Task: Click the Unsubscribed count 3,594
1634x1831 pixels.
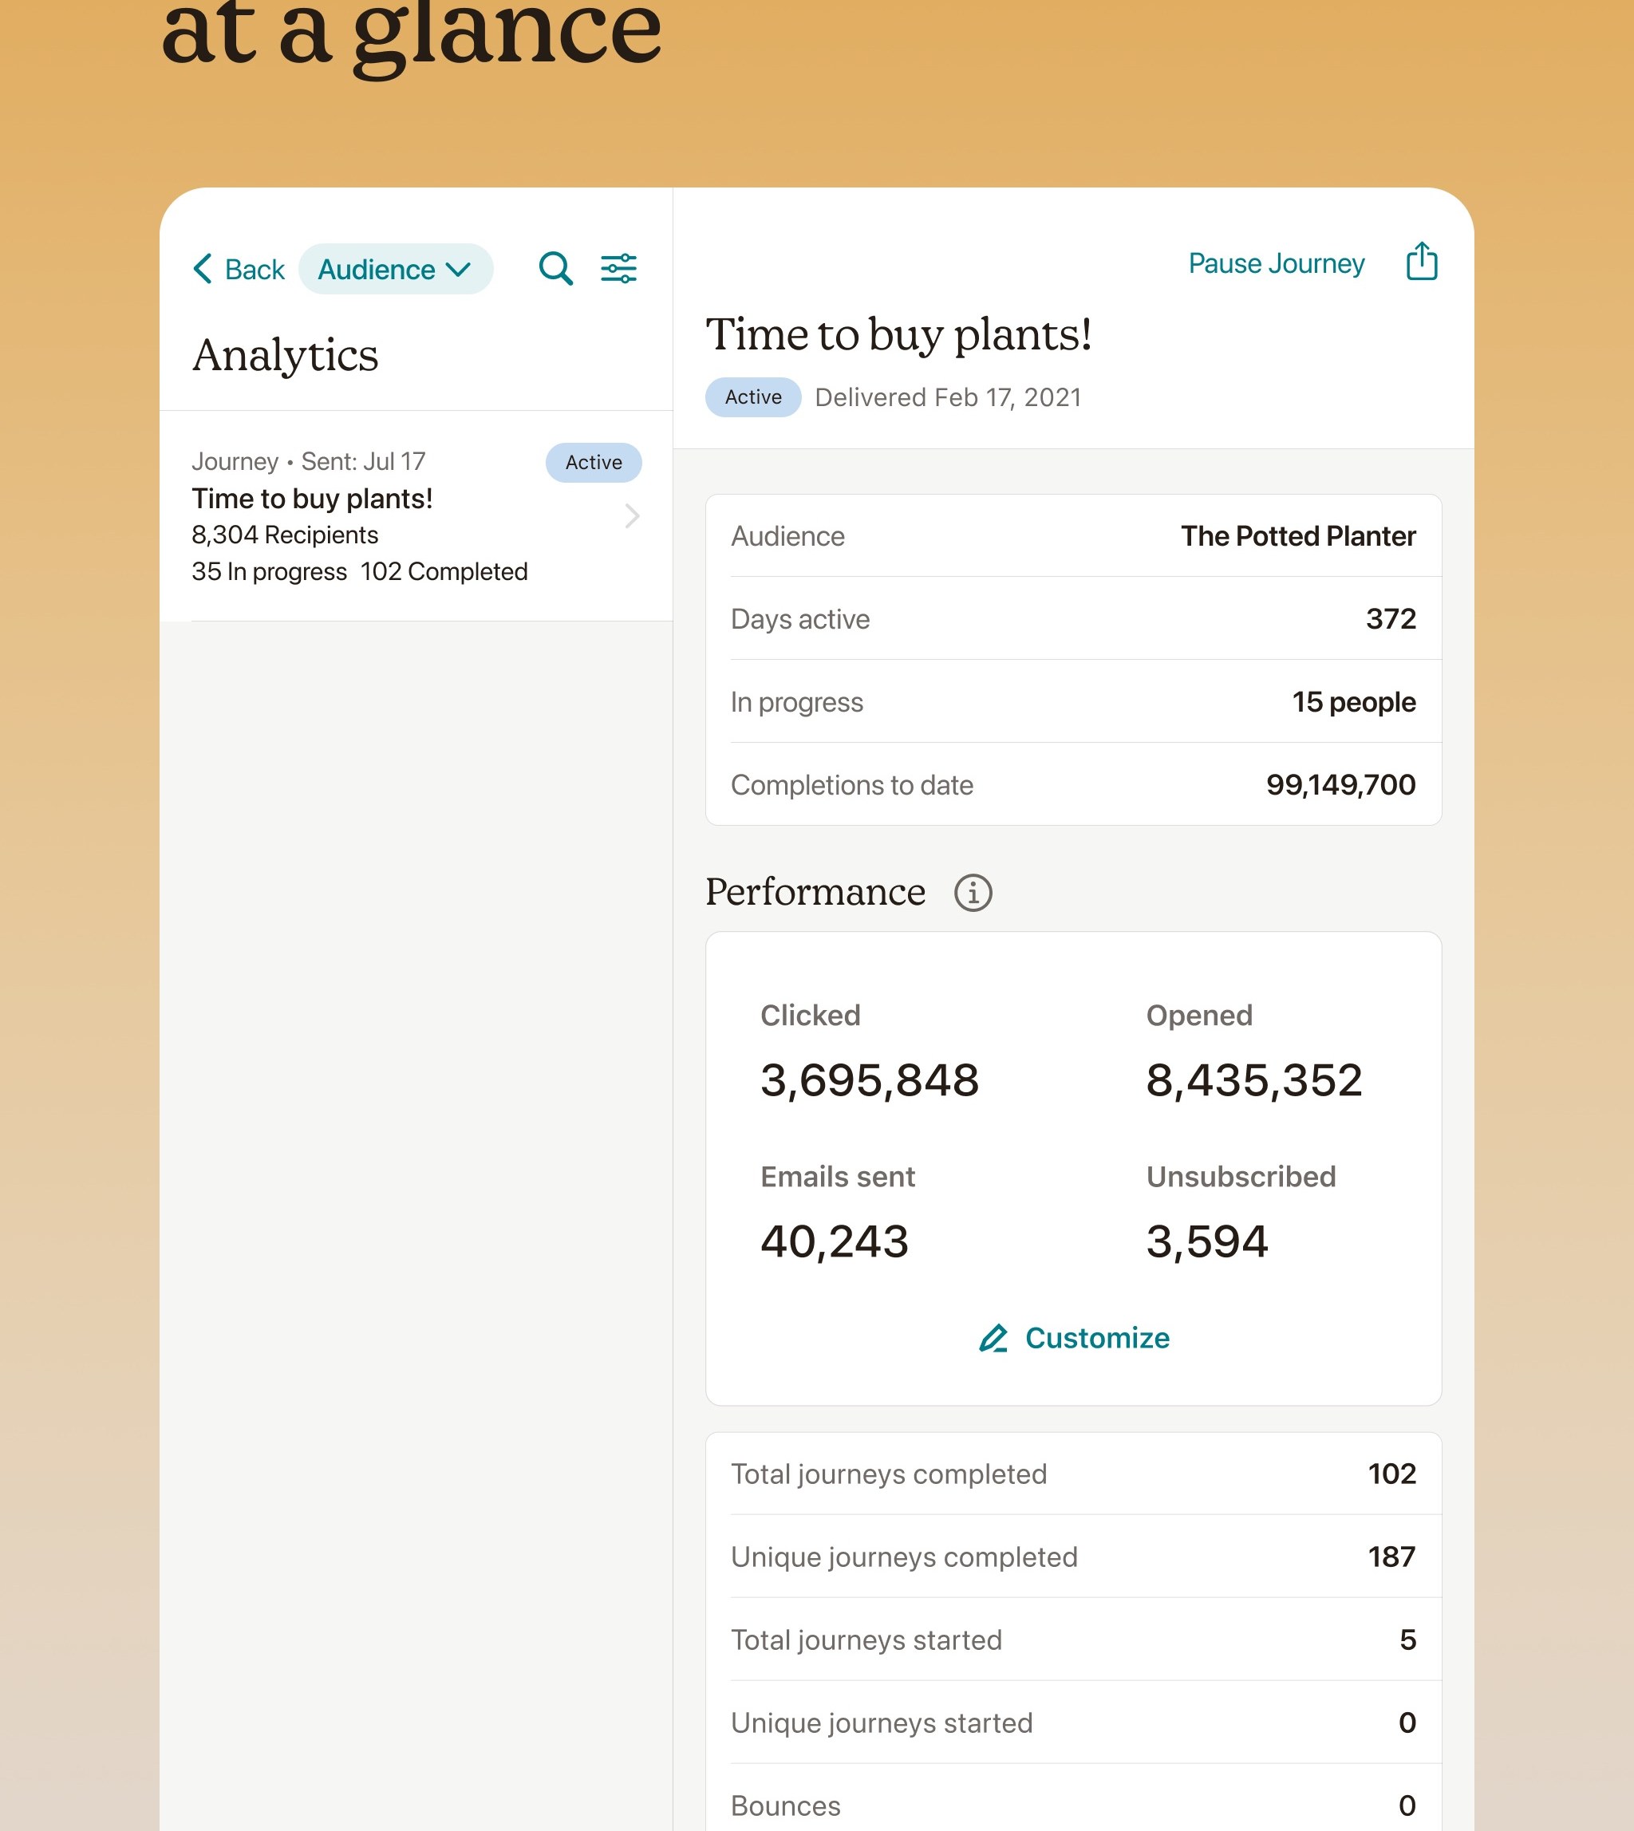Action: pyautogui.click(x=1206, y=1241)
